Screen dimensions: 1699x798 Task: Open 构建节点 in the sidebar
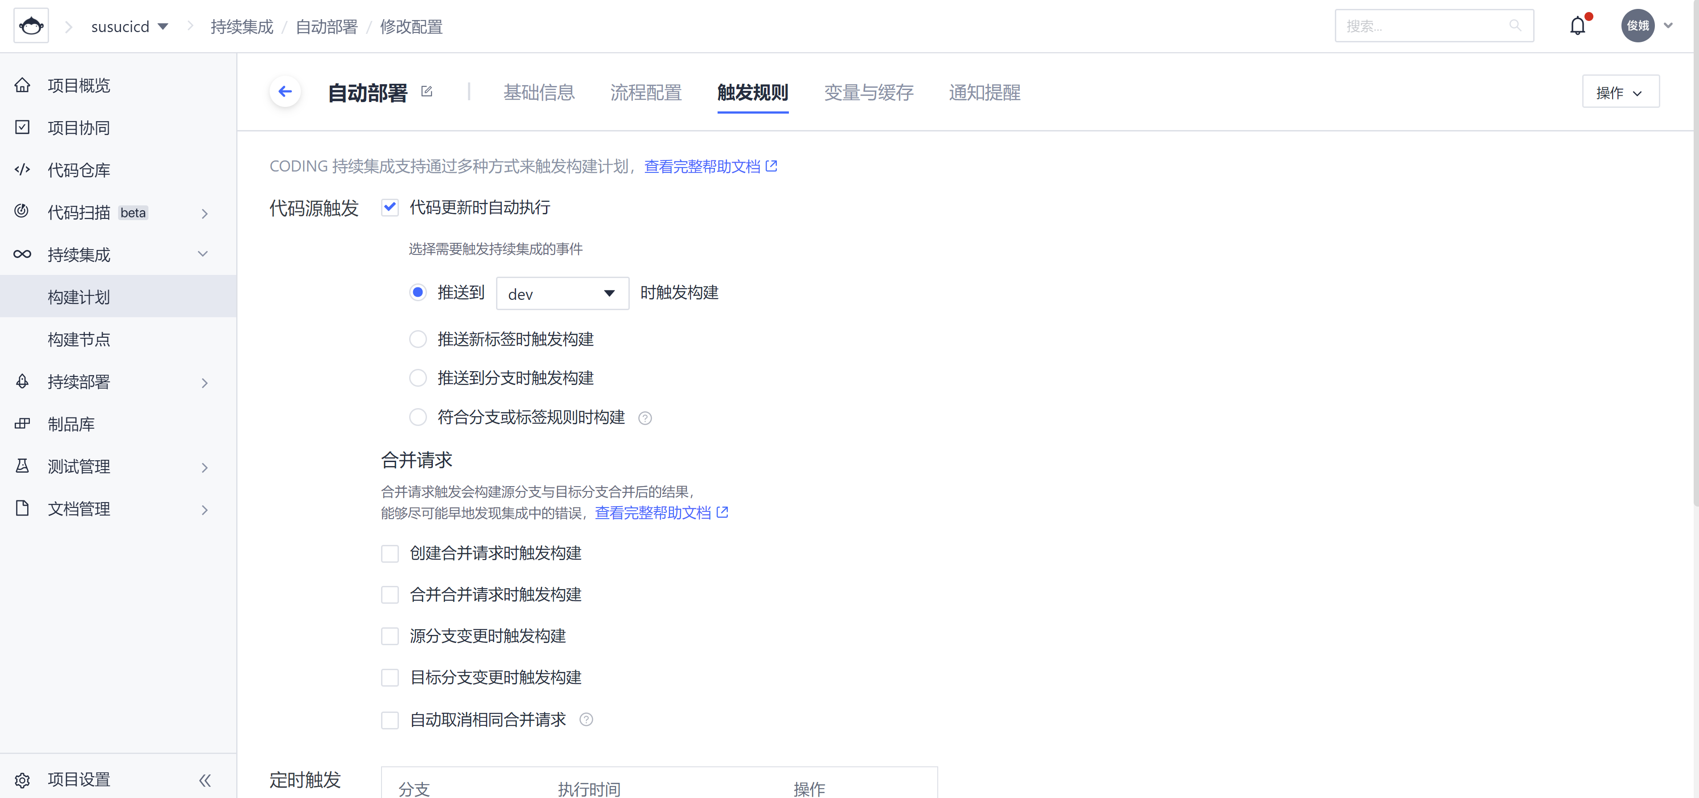click(78, 340)
